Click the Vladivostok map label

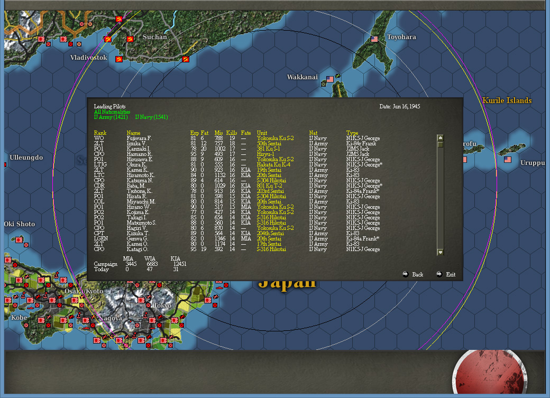click(88, 58)
